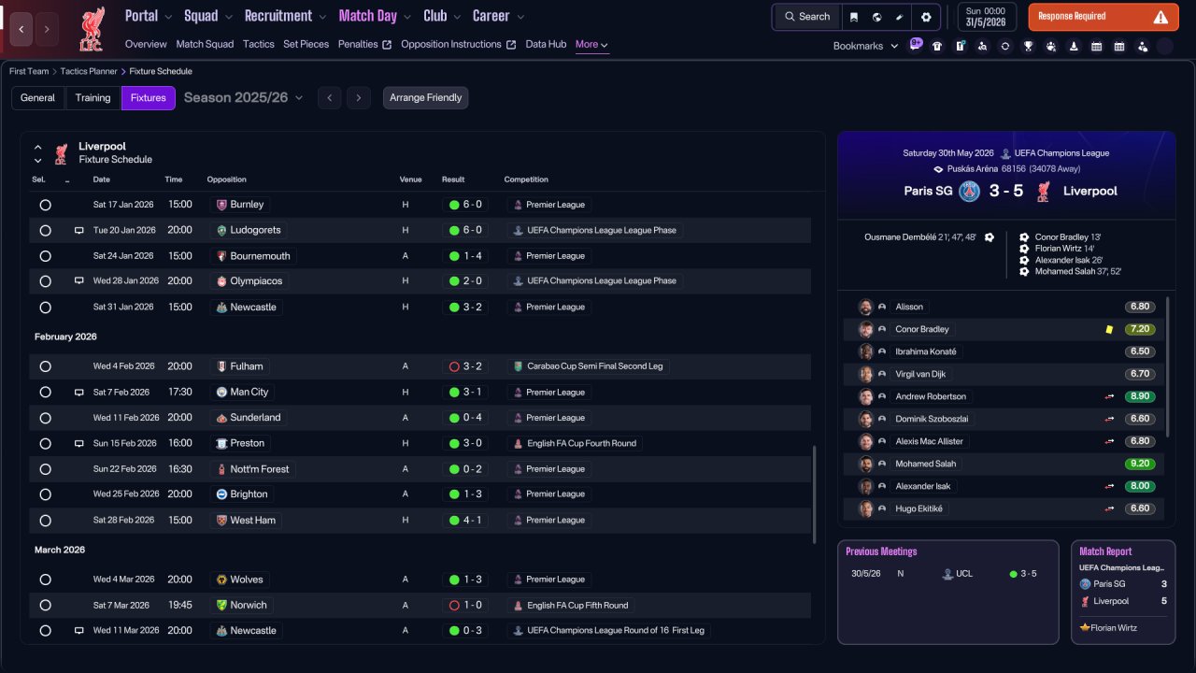The image size is (1196, 673).
Task: Go to the next season arrow
Action: [x=358, y=98]
